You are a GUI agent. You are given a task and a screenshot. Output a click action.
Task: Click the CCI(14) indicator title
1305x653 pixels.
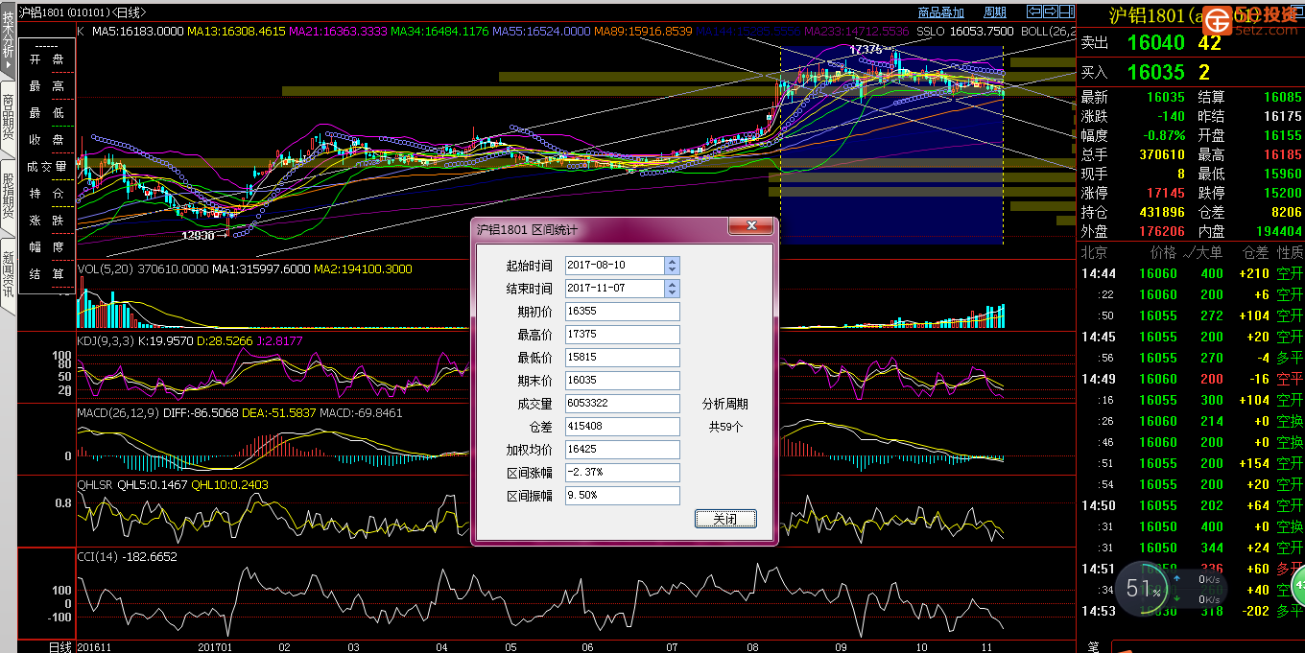99,556
